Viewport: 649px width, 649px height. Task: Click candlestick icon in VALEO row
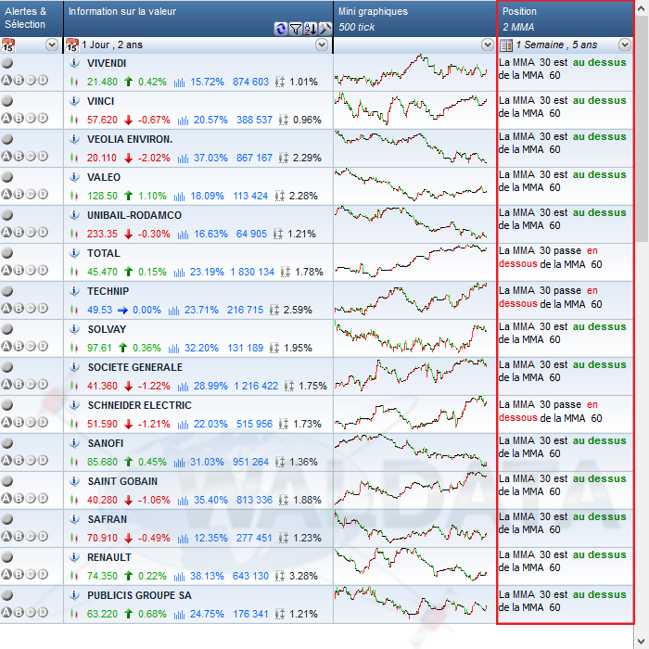(74, 196)
